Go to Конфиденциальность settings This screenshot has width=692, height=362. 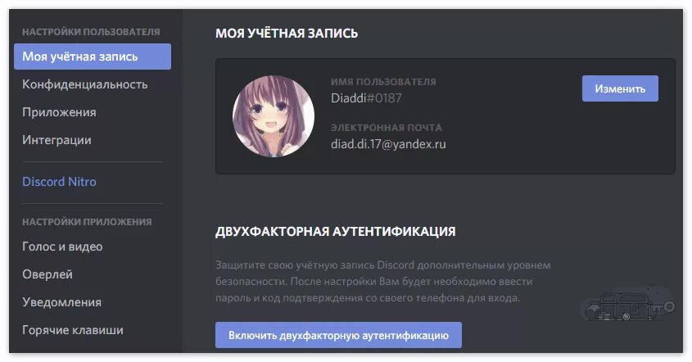coord(84,84)
